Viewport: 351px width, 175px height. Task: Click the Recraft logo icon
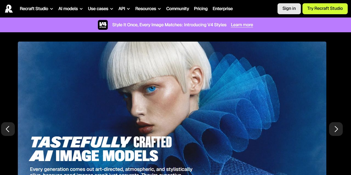[9, 9]
